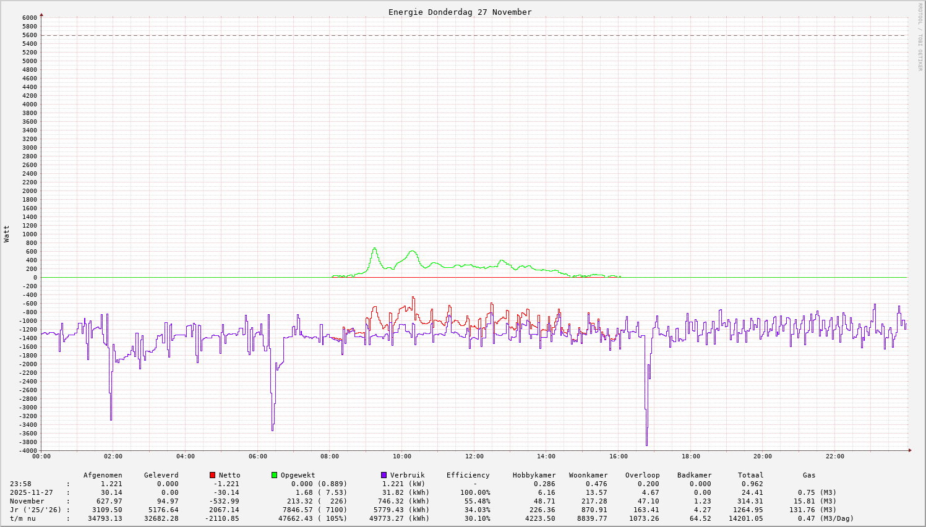Image resolution: width=926 pixels, height=527 pixels.
Task: Click the 06:00 label on the time axis
Action: click(257, 456)
